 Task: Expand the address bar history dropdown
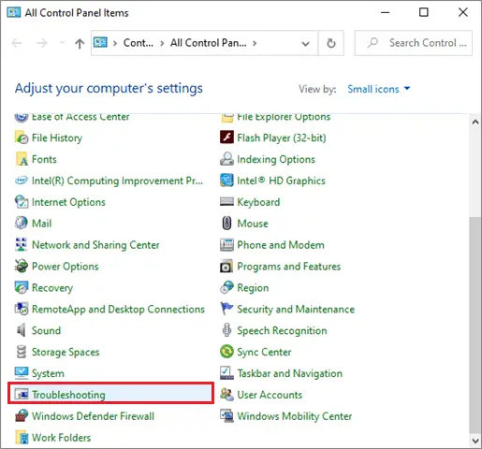(306, 43)
